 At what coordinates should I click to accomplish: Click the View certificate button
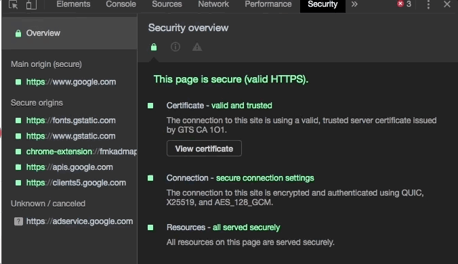point(204,148)
